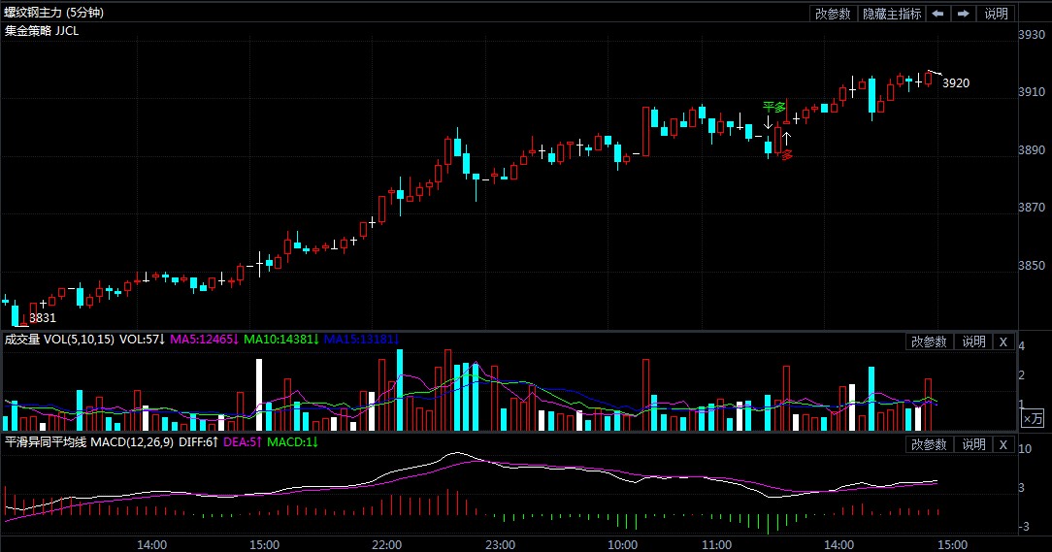Click the 集金策略 JJCL indicator label

click(x=42, y=30)
